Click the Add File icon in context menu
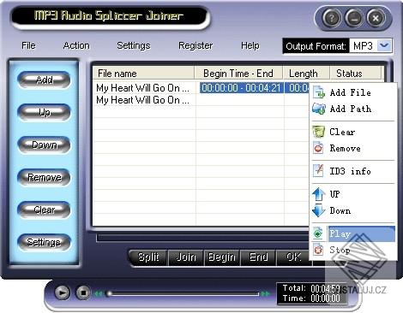The height and width of the screenshot is (313, 403). pyautogui.click(x=319, y=92)
